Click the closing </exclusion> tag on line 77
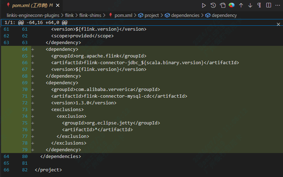The height and width of the screenshot is (177, 283). pos(73,136)
